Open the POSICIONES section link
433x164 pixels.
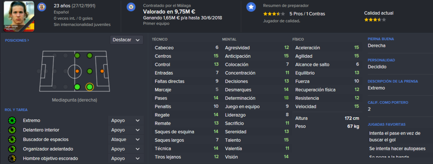click(17, 40)
